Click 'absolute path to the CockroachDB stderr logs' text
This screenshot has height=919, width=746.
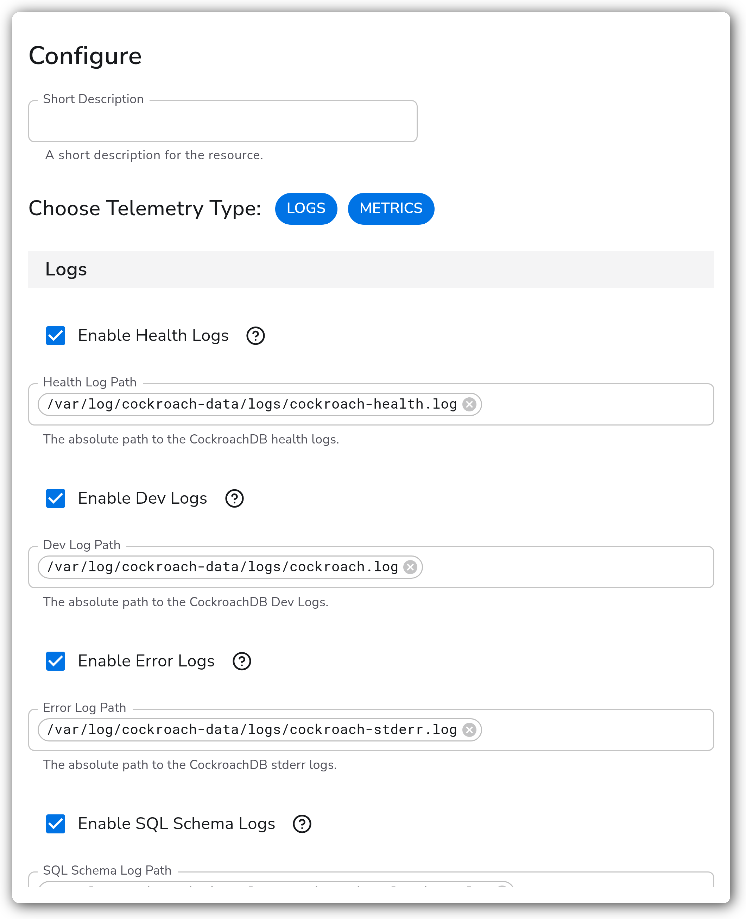click(x=201, y=765)
